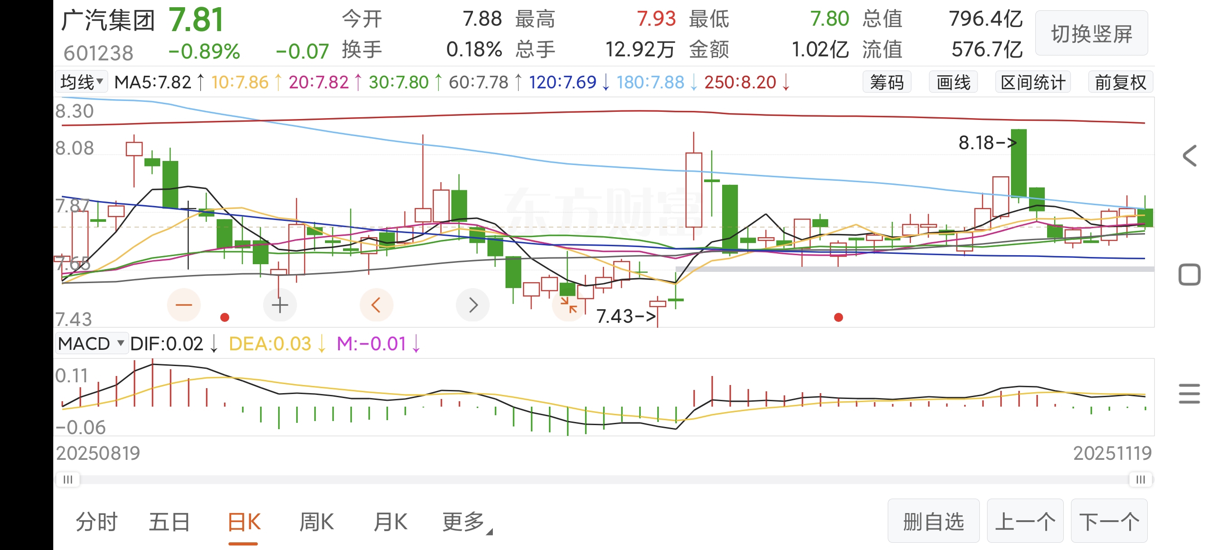Click the zoom-out minus chart button
This screenshot has height=550, width=1224.
pyautogui.click(x=183, y=305)
